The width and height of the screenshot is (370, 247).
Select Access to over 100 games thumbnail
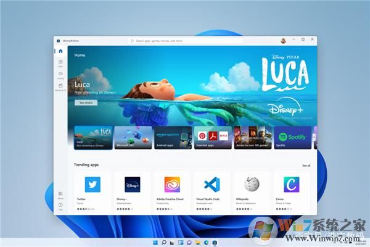[x=253, y=138]
